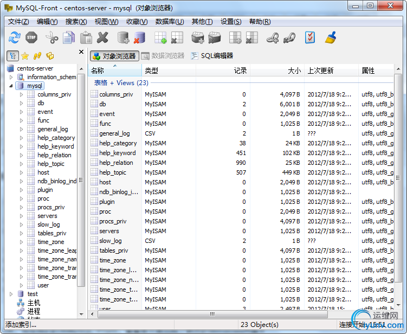This screenshot has width=407, height=334.
Task: Click the Delete index icon
Action: point(215,37)
